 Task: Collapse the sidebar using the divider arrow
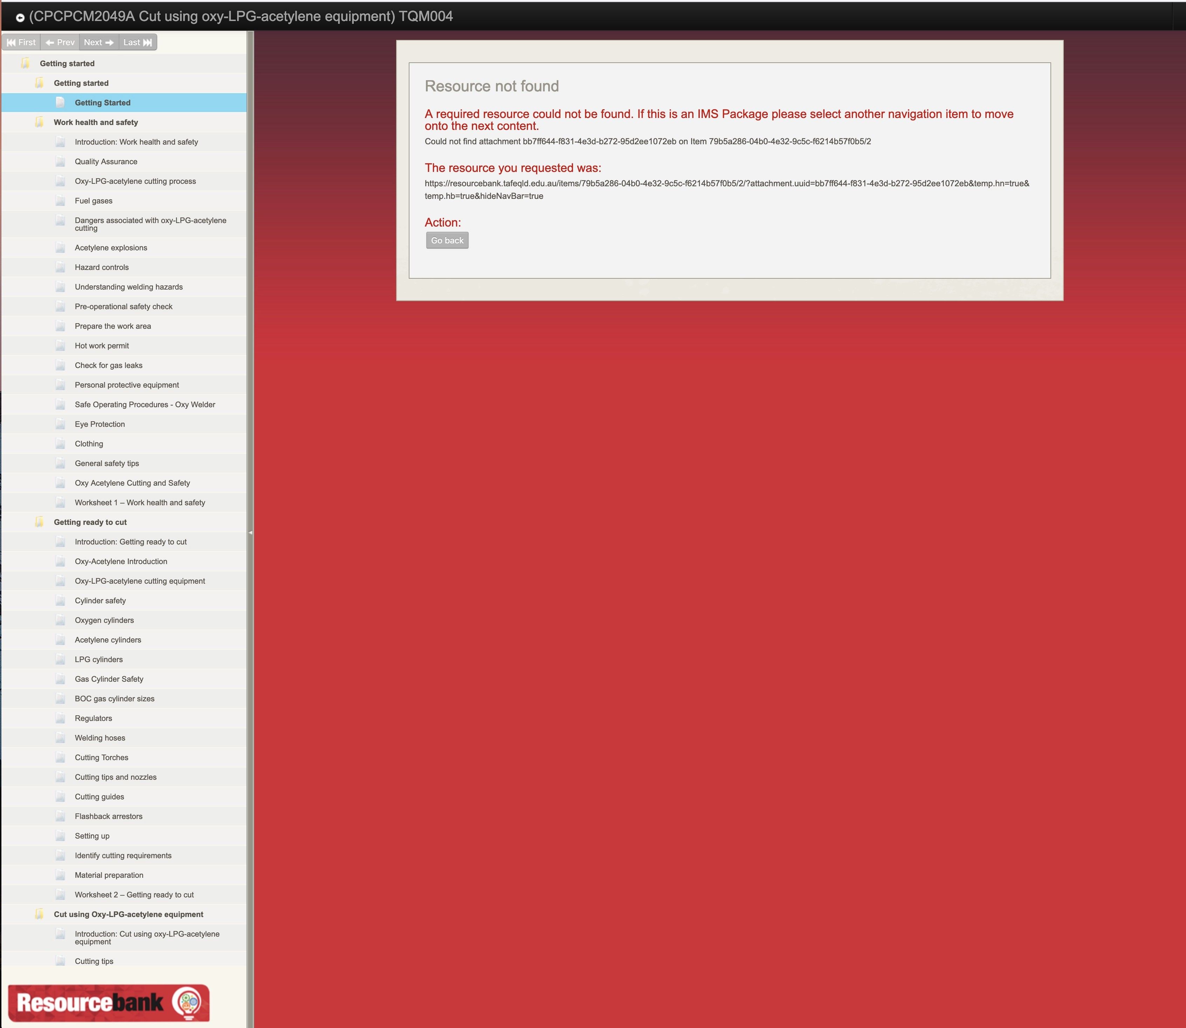point(250,532)
